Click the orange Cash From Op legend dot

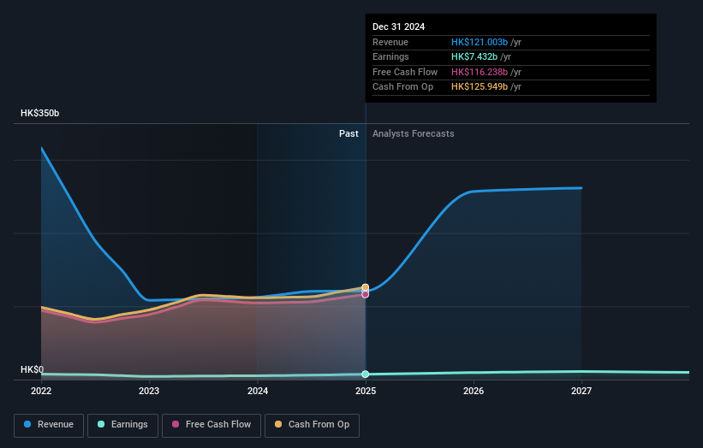(x=278, y=424)
